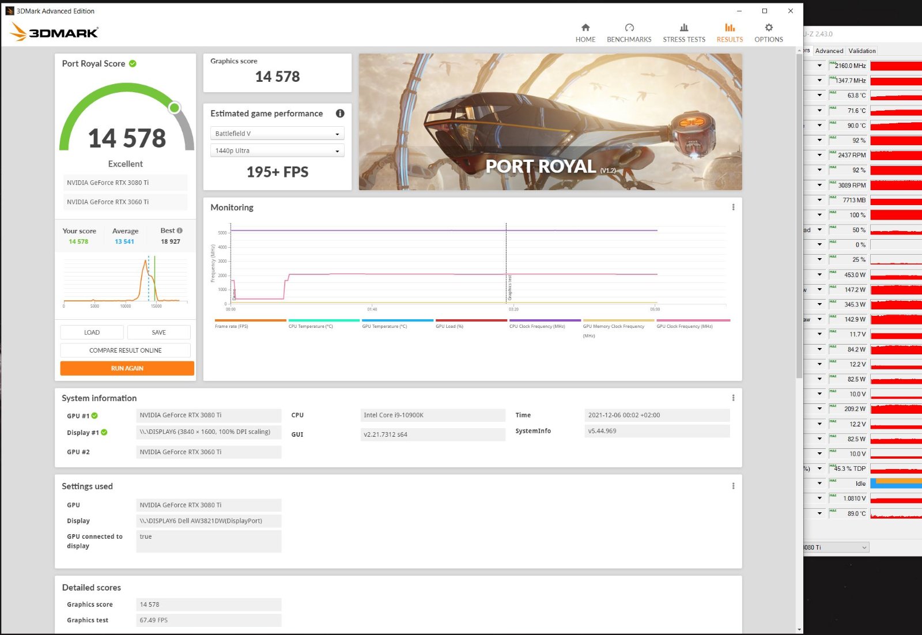Open GPU-Z dropdown arrow for 45.3 % TDP sensor
The image size is (922, 635).
coord(819,468)
